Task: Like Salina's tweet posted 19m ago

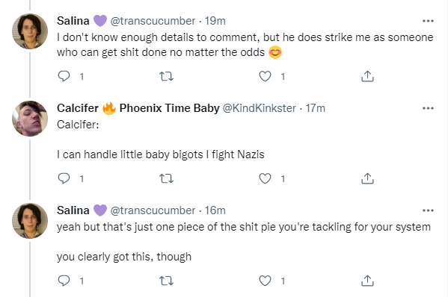Action: (265, 76)
